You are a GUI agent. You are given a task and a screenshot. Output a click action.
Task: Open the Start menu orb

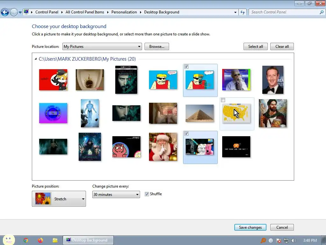[9, 240]
